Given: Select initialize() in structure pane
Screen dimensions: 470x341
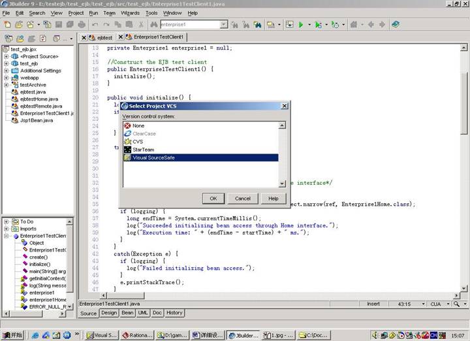Looking at the screenshot, I should point(40,265).
